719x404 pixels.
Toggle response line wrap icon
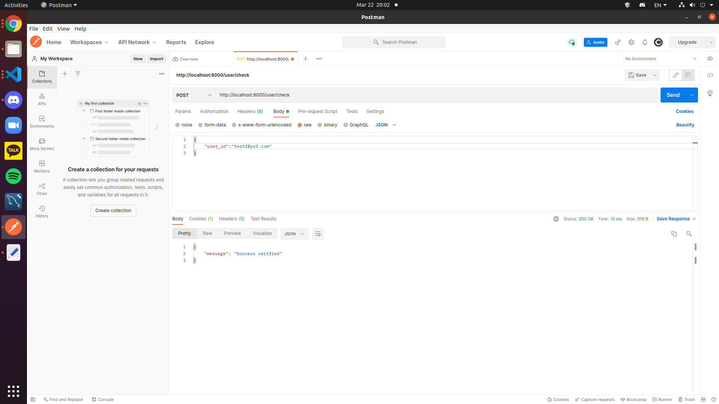pyautogui.click(x=318, y=234)
